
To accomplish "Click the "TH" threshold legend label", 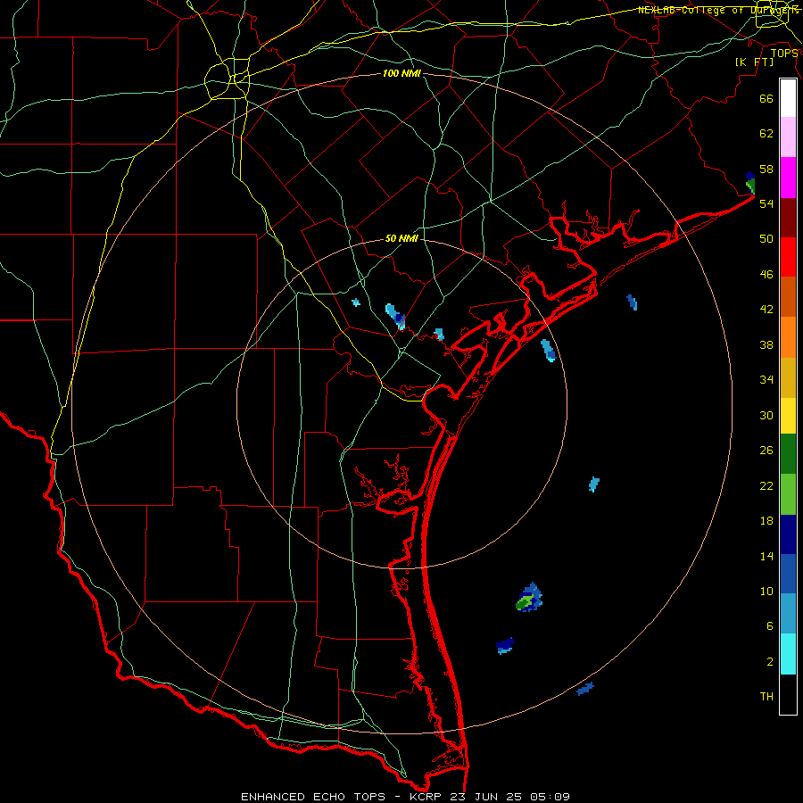I will [x=766, y=697].
